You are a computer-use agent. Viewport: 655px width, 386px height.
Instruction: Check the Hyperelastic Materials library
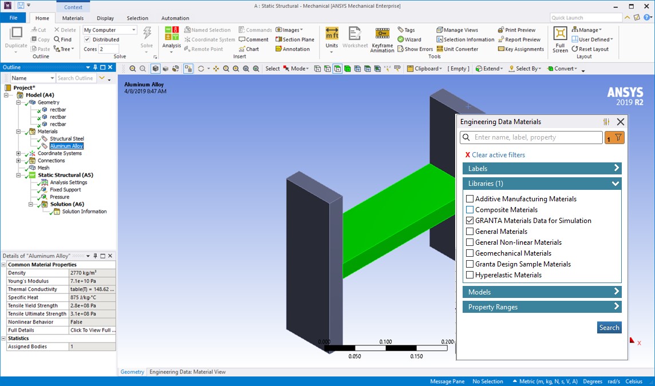(469, 274)
